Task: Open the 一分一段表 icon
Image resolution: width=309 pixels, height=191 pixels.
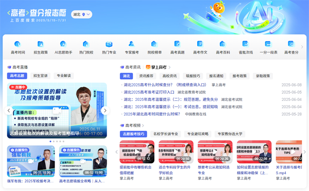Action: pos(268,44)
